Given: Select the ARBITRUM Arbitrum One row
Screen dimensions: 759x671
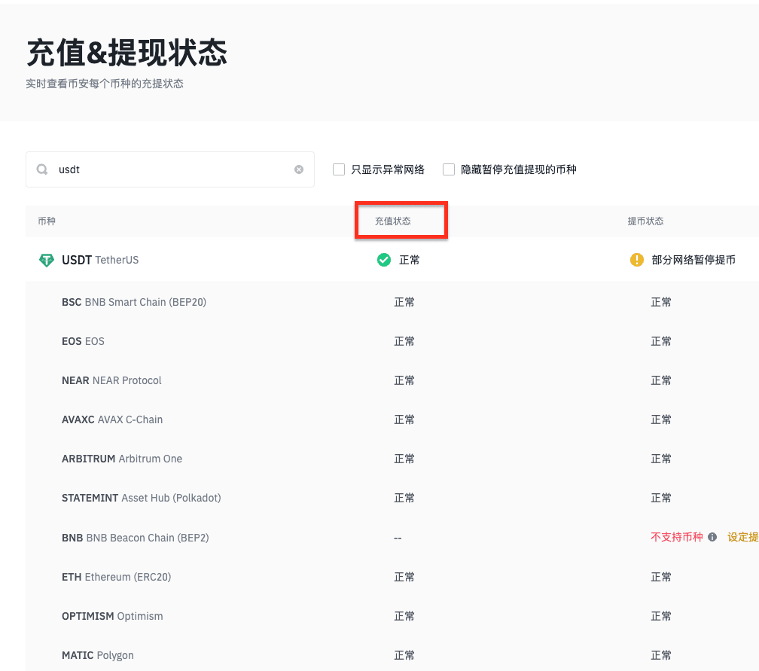Looking at the screenshot, I should click(x=392, y=459).
